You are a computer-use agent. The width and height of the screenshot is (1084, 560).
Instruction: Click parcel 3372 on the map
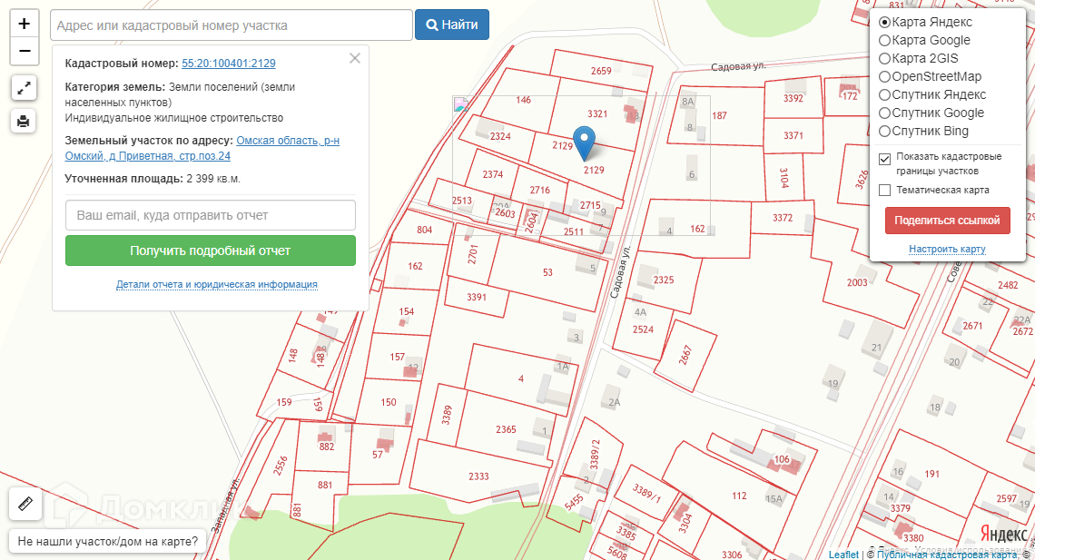pyautogui.click(x=783, y=217)
